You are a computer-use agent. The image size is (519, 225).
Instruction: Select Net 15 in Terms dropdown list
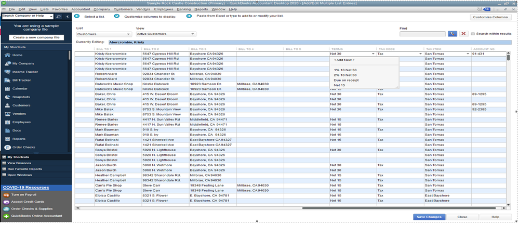tap(340, 85)
